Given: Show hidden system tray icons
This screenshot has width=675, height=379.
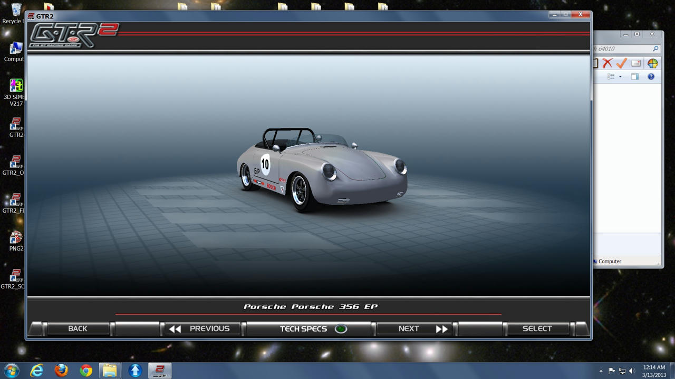Looking at the screenshot, I should point(601,371).
